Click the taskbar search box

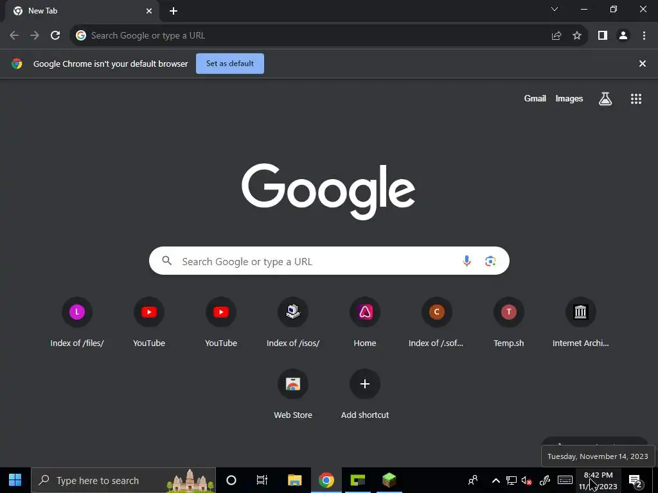point(123,480)
